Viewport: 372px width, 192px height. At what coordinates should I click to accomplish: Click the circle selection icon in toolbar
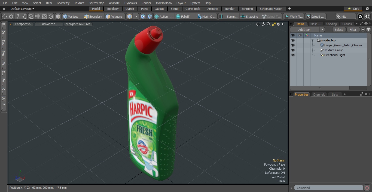[4, 17]
